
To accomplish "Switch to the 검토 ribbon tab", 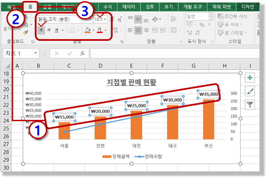I will coord(150,7).
